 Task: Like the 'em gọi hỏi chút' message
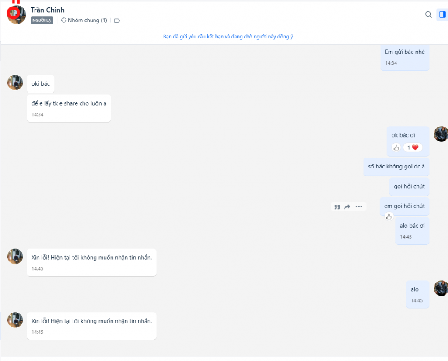pos(389,217)
